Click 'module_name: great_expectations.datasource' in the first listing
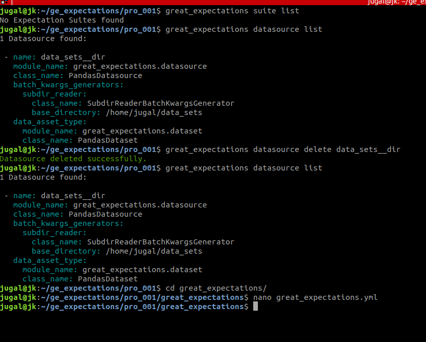This screenshot has width=426, height=342. coord(110,66)
